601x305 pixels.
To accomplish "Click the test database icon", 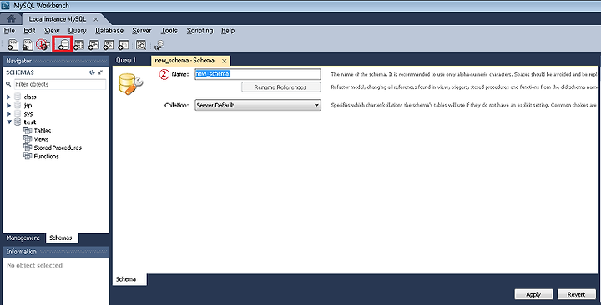I will click(18, 122).
